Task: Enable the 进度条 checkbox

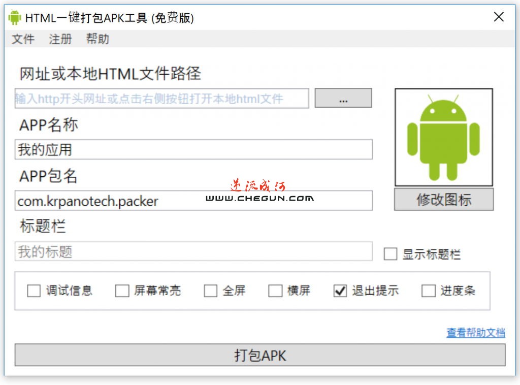Action: [x=429, y=291]
